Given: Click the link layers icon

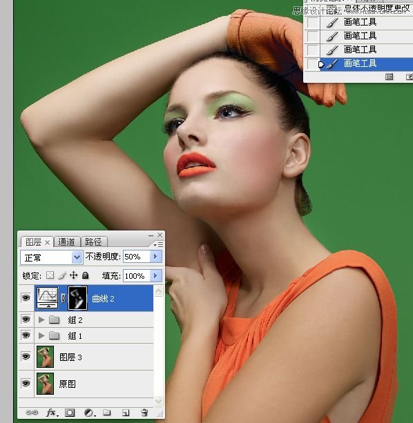Looking at the screenshot, I should pos(32,413).
